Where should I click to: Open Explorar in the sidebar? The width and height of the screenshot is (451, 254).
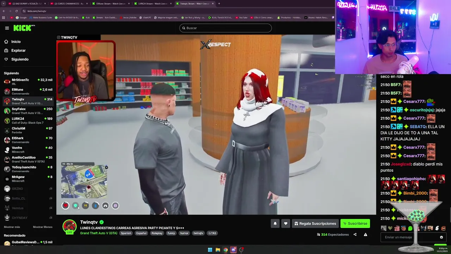coord(18,50)
